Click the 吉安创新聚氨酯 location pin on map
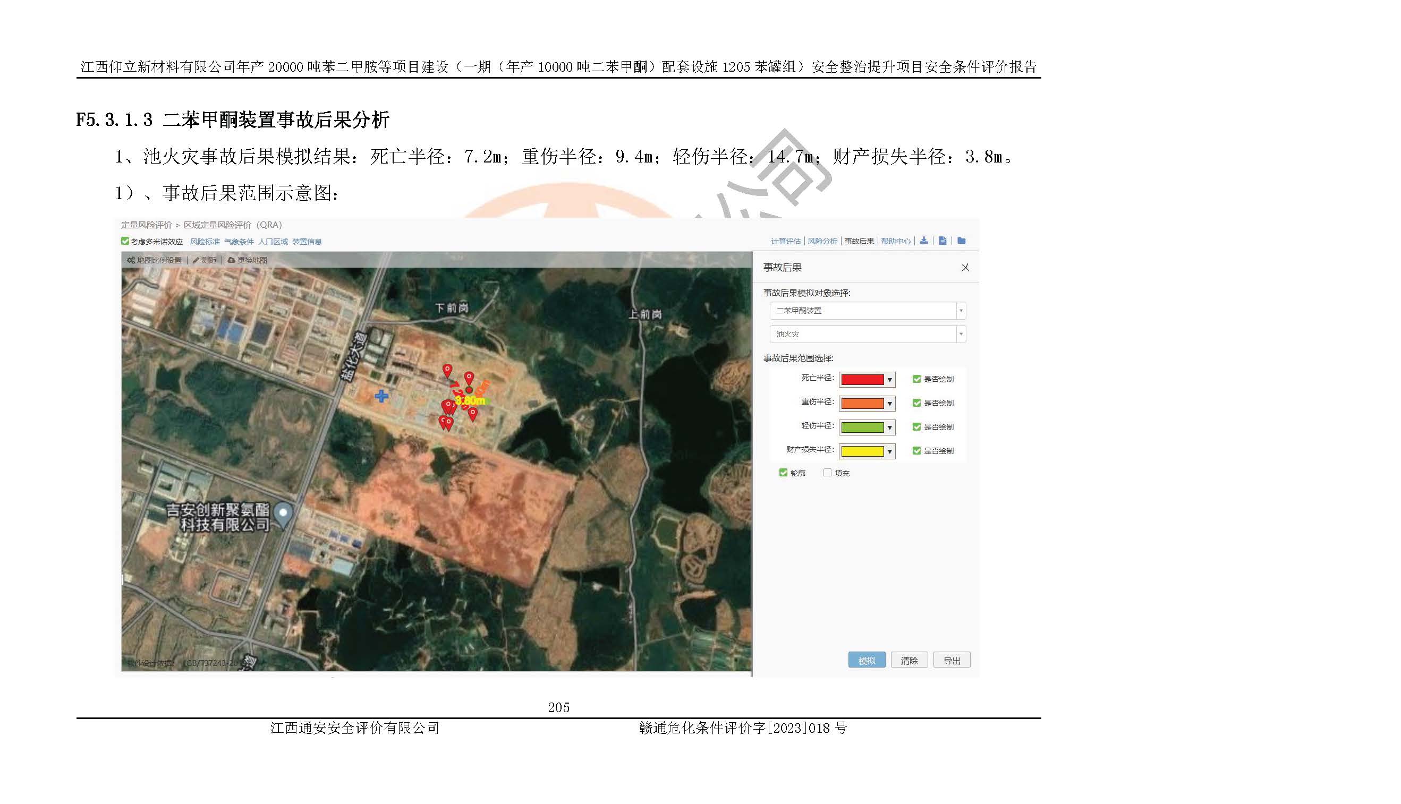 [x=283, y=514]
